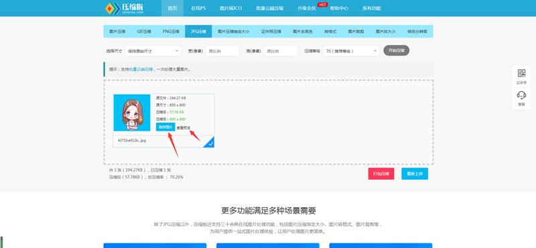Click the 保存图片 button

[165, 127]
